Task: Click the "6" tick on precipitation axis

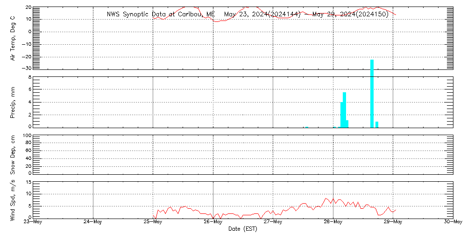Action: [x=30, y=89]
